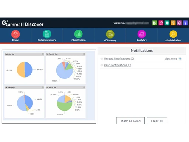This screenshot has width=189, height=142.
Task: Click the 48.79% label
Action: (40, 69)
